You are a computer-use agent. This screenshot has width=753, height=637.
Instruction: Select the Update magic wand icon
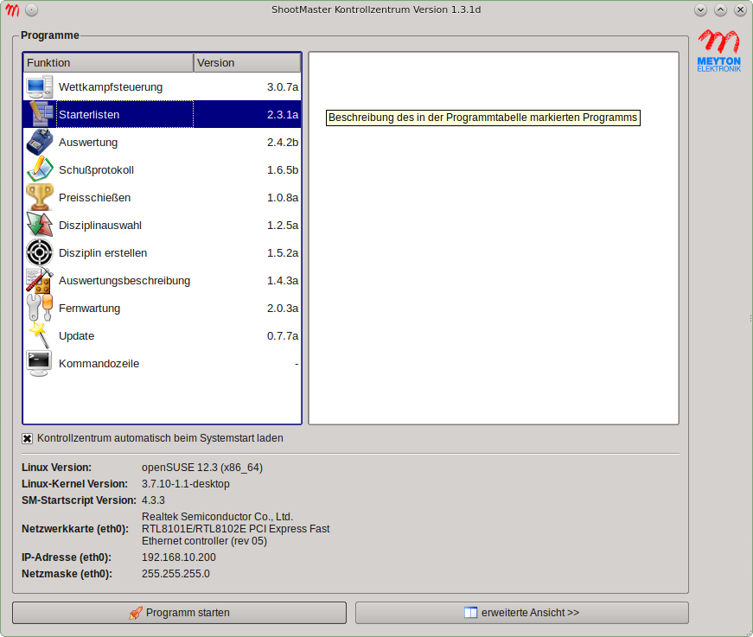click(39, 336)
